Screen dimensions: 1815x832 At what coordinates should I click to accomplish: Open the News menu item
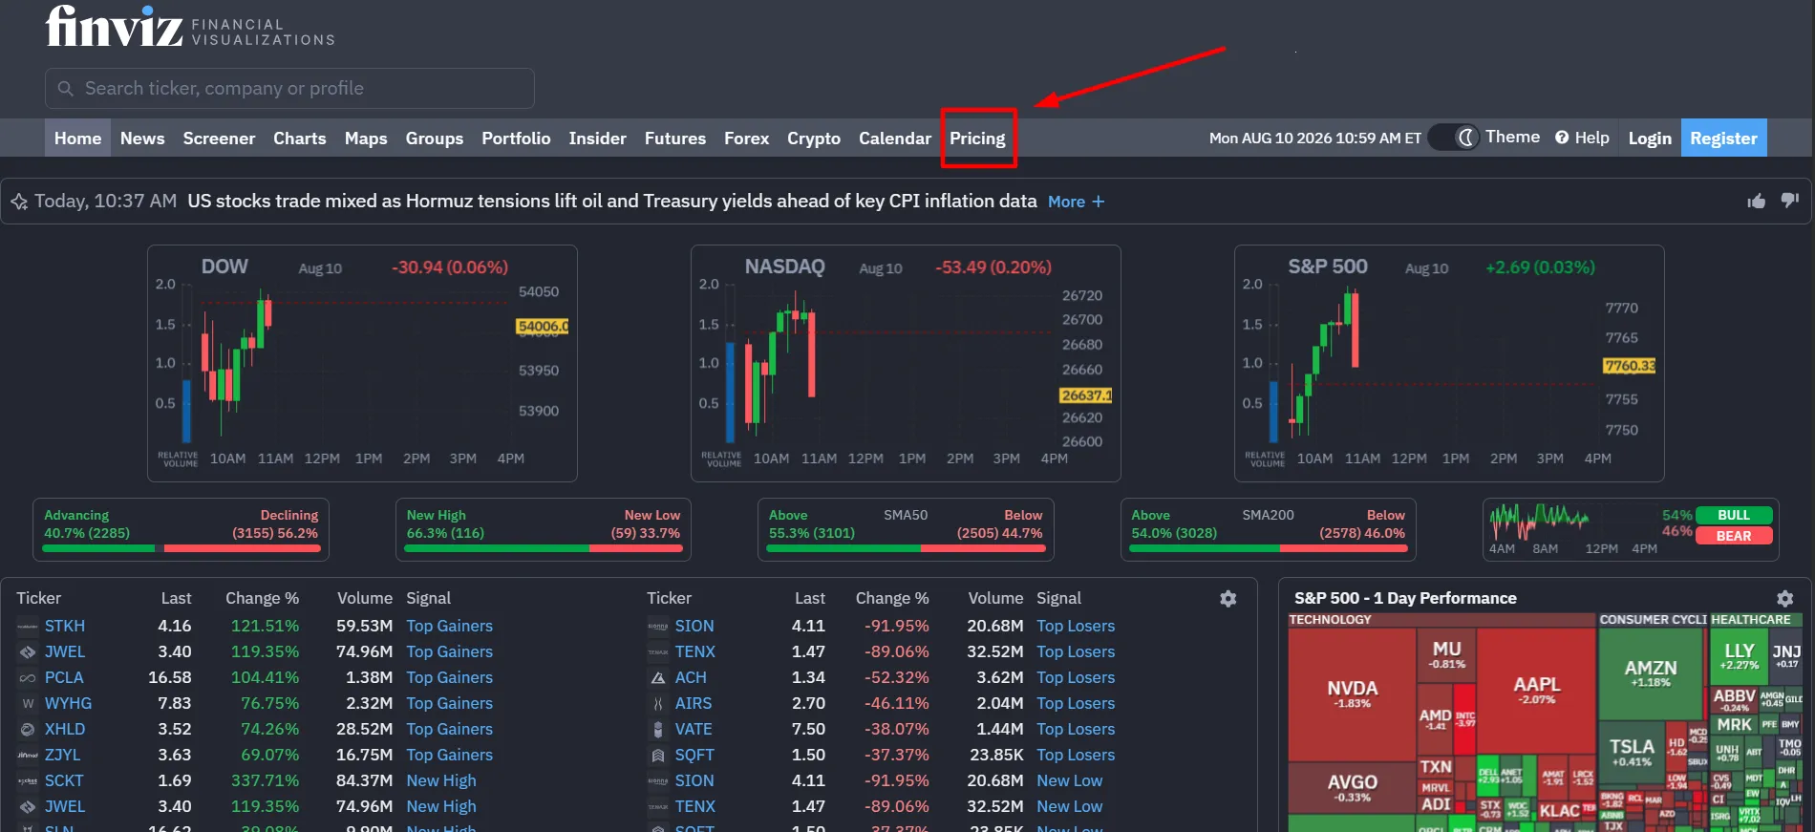[x=142, y=138]
